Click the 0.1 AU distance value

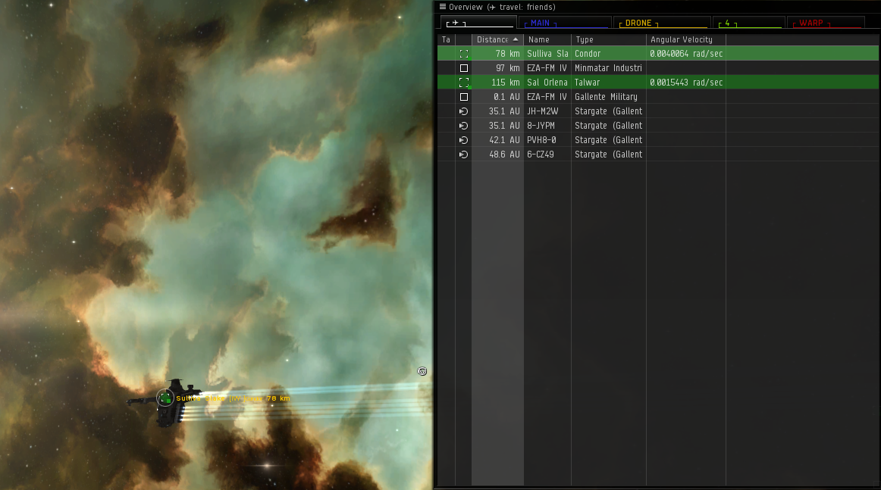click(x=506, y=97)
